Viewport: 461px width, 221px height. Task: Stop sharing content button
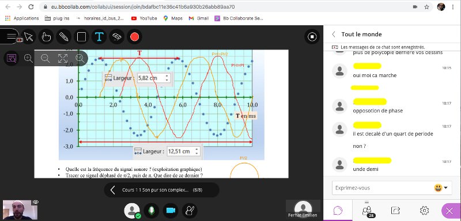pyautogui.click(x=312, y=37)
